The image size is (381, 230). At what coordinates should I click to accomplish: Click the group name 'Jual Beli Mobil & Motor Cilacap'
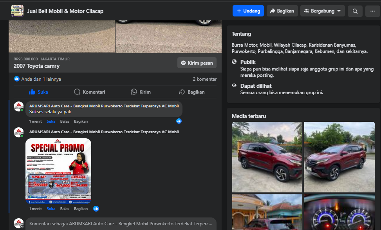65,11
